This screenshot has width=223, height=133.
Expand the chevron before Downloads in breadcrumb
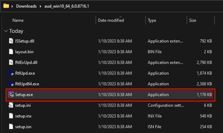click(x=12, y=6)
